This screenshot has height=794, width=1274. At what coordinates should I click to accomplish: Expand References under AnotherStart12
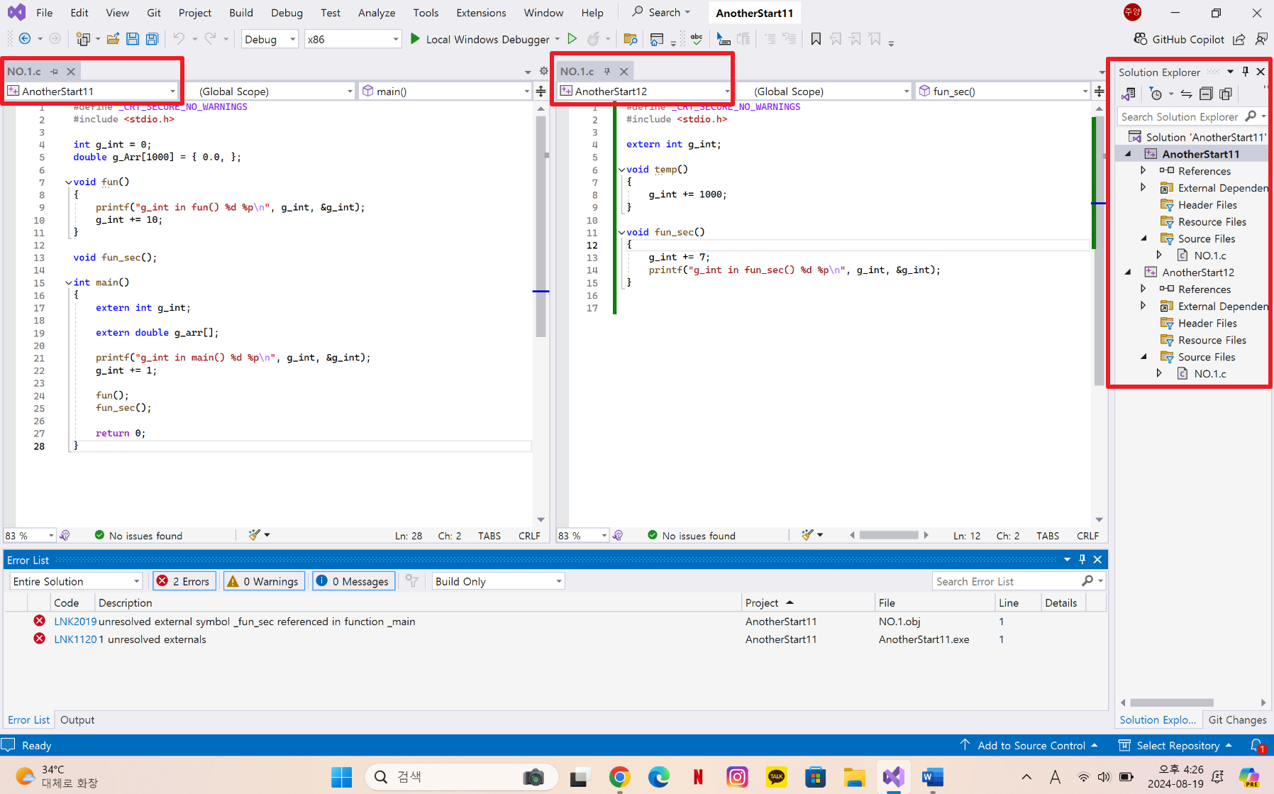(1143, 289)
